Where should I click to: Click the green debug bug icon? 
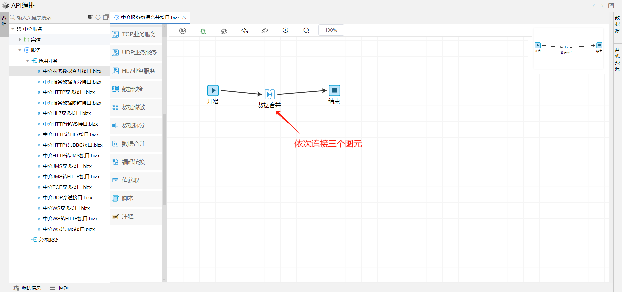pyautogui.click(x=203, y=30)
